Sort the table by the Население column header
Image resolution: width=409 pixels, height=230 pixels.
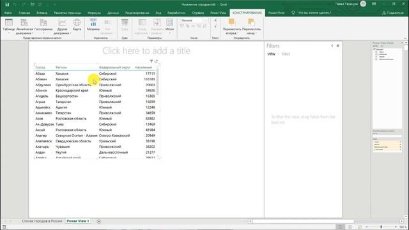pos(143,67)
